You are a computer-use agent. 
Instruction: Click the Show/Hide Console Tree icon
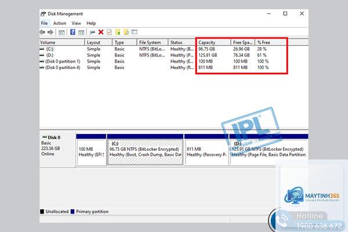coord(61,32)
